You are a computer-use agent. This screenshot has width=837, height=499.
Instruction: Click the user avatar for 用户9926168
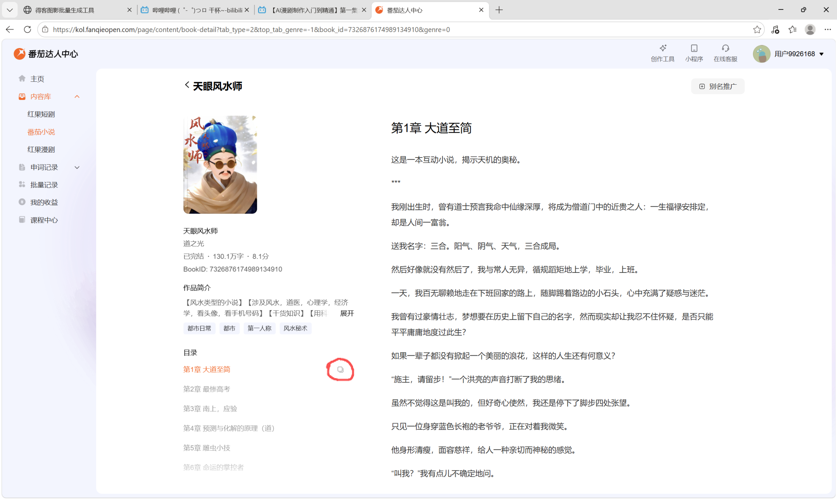tap(761, 54)
